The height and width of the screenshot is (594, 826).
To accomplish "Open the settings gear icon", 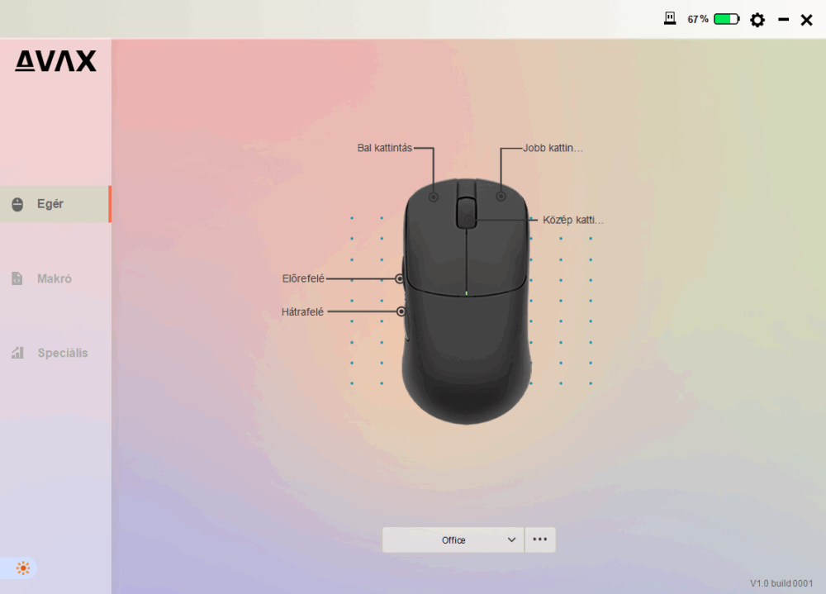I will pos(757,20).
